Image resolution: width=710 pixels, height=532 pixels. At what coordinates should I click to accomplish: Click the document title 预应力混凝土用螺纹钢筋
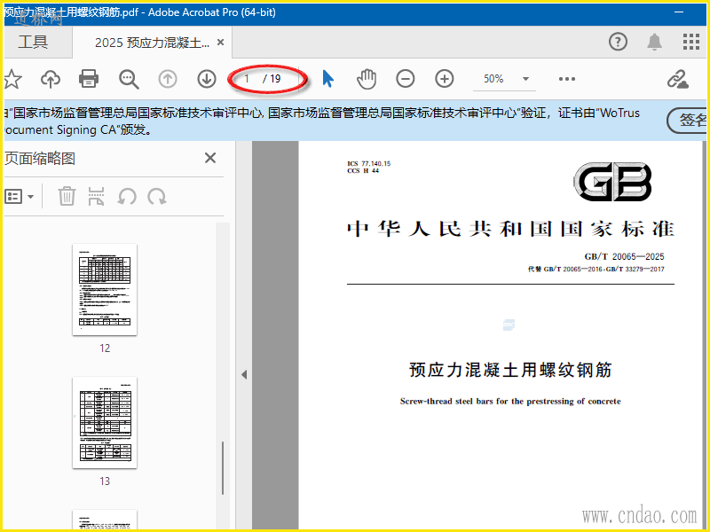tap(510, 370)
